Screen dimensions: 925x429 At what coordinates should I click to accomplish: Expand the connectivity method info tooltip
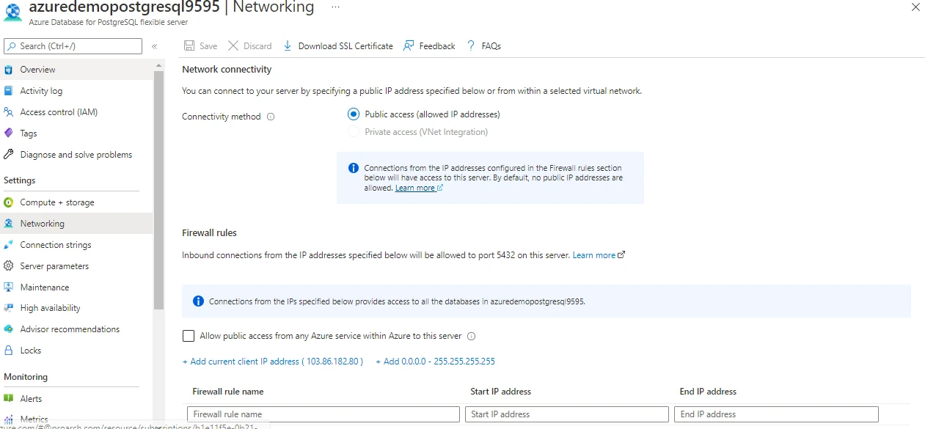[271, 116]
